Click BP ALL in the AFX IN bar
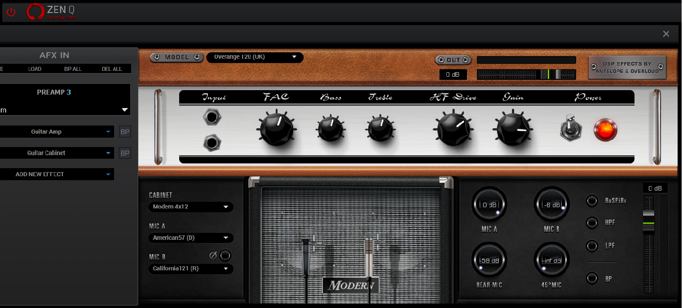Image resolution: width=683 pixels, height=308 pixels. (x=73, y=69)
